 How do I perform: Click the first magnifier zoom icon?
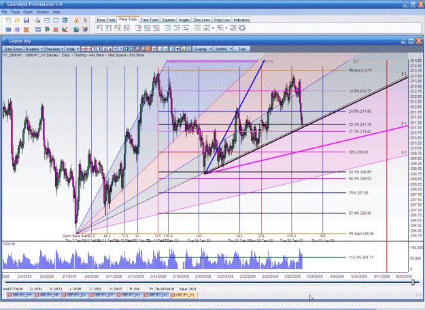tap(137, 49)
